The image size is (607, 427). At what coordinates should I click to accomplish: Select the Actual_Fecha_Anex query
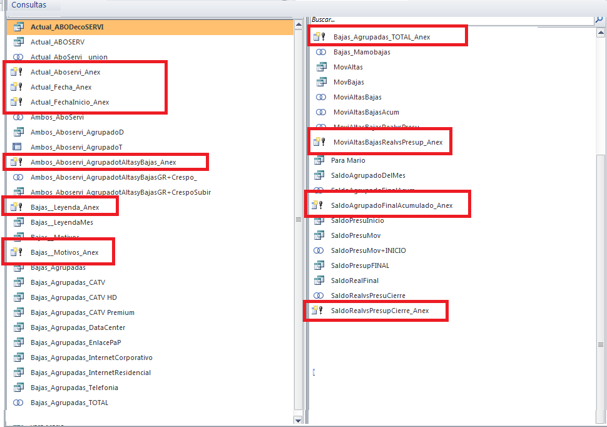point(61,87)
